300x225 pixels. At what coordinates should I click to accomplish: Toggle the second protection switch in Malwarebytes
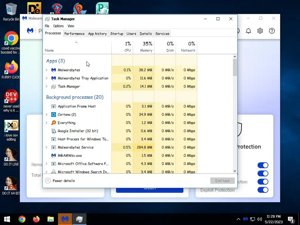[x=263, y=173]
